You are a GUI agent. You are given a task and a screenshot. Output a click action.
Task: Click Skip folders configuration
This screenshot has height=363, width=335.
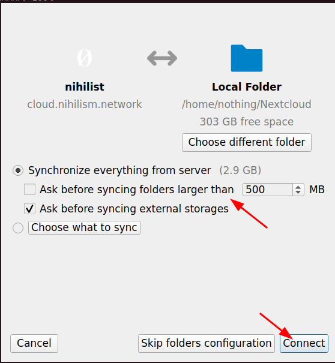tap(207, 343)
